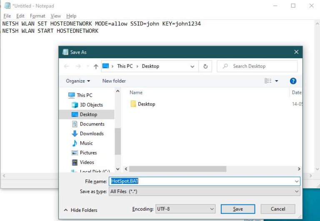Click right arrow of file list scrollbar

coord(299,169)
